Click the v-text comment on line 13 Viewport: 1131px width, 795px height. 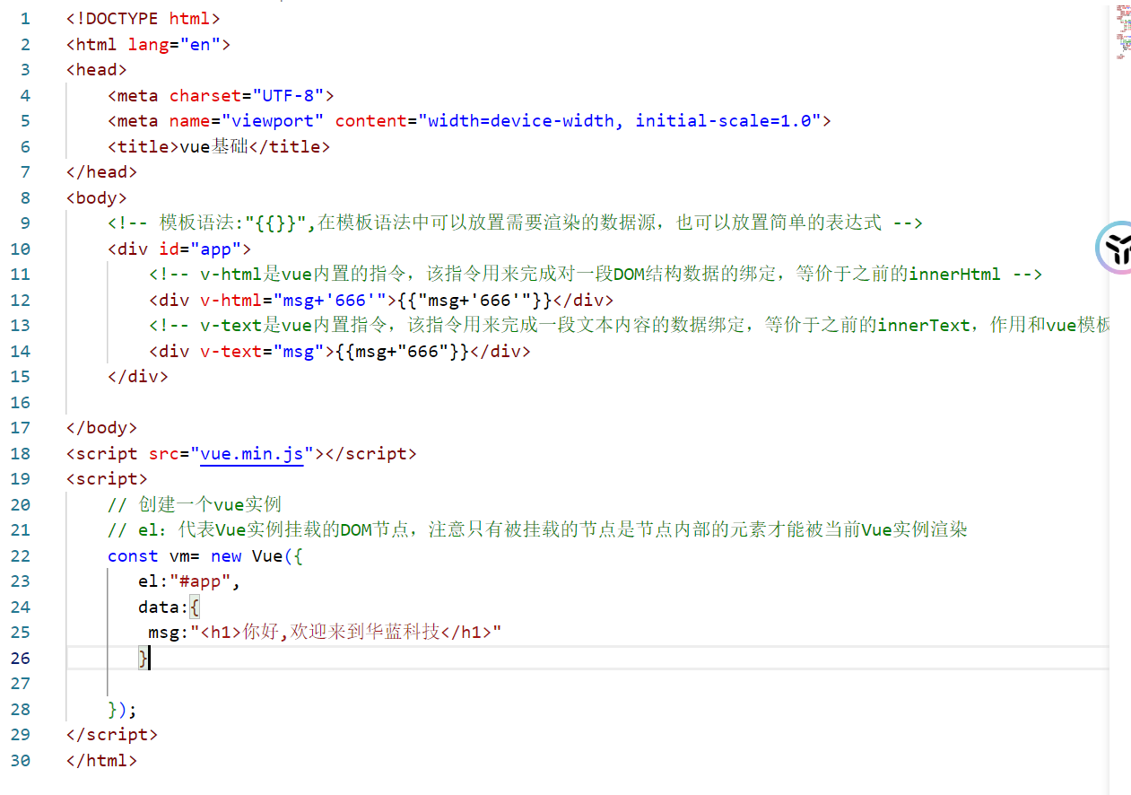click(629, 325)
